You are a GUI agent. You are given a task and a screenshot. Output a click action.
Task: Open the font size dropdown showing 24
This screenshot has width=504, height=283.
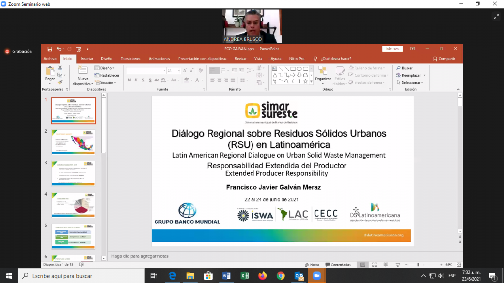coord(179,71)
